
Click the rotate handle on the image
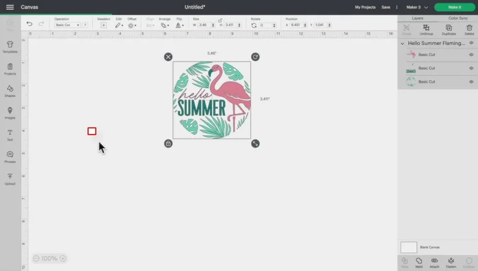[255, 57]
